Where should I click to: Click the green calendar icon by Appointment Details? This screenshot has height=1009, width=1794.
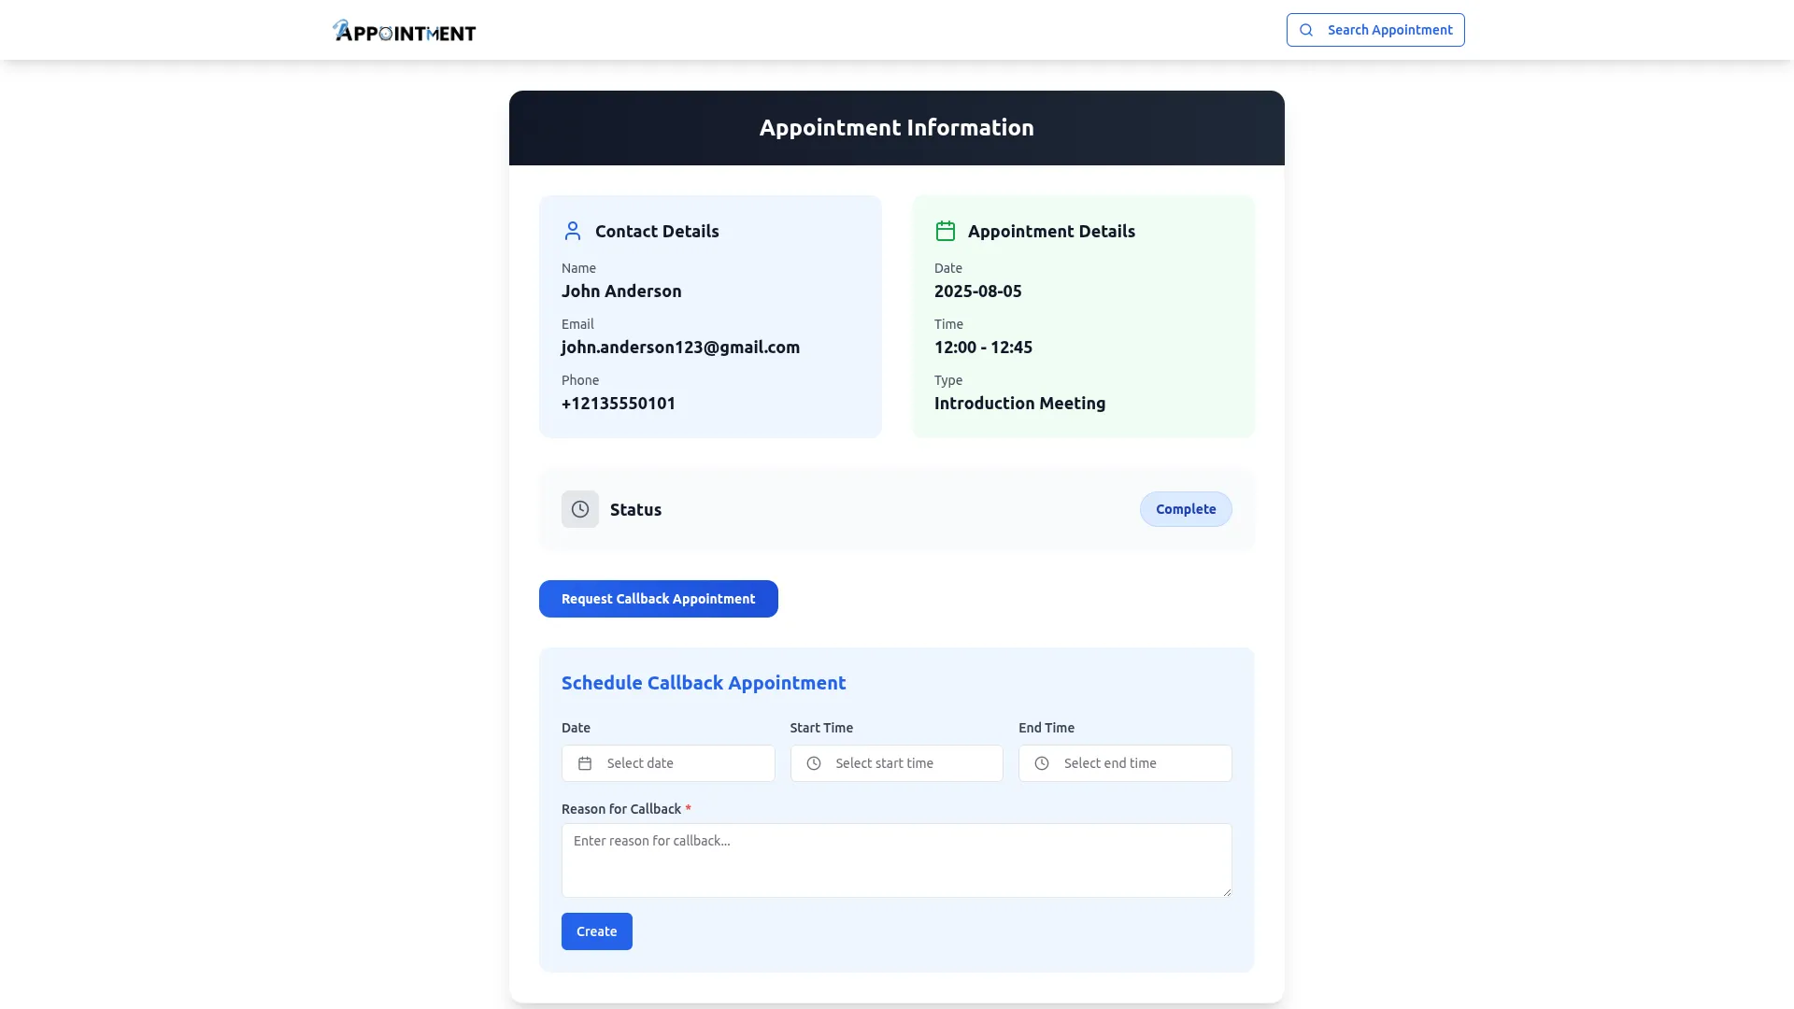pyautogui.click(x=946, y=231)
